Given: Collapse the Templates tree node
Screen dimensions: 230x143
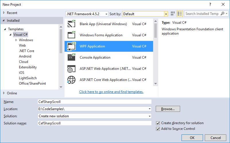Looking at the screenshot, I should 5,29.
